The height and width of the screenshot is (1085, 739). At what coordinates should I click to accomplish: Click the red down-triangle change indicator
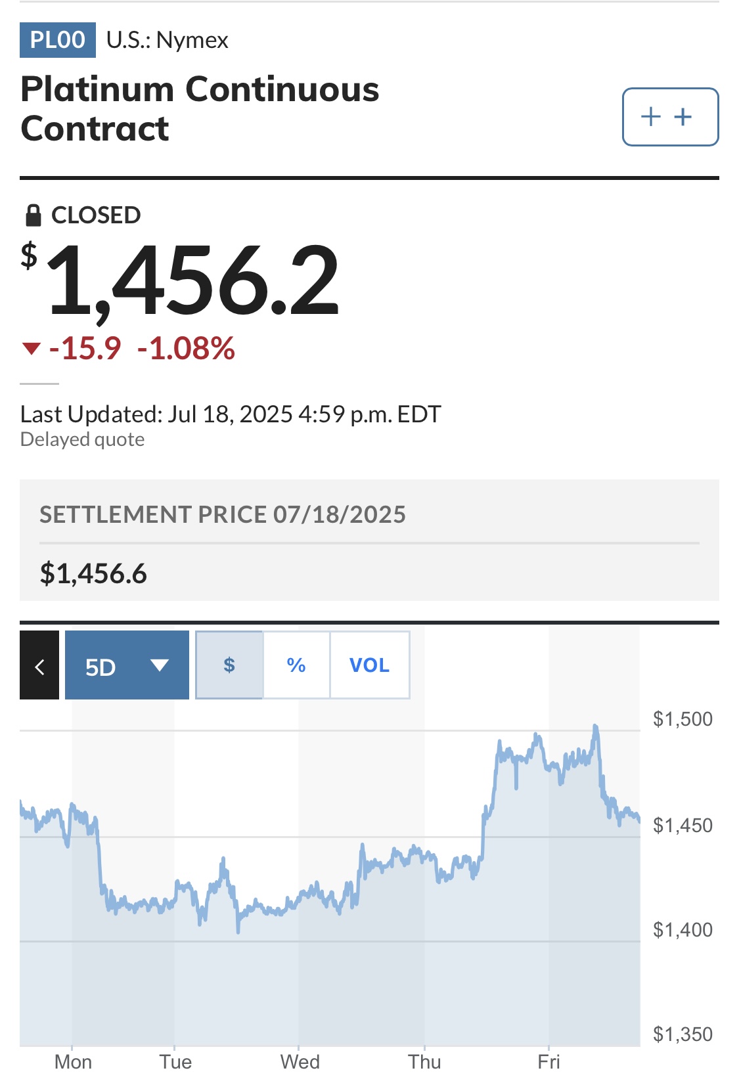click(x=32, y=348)
